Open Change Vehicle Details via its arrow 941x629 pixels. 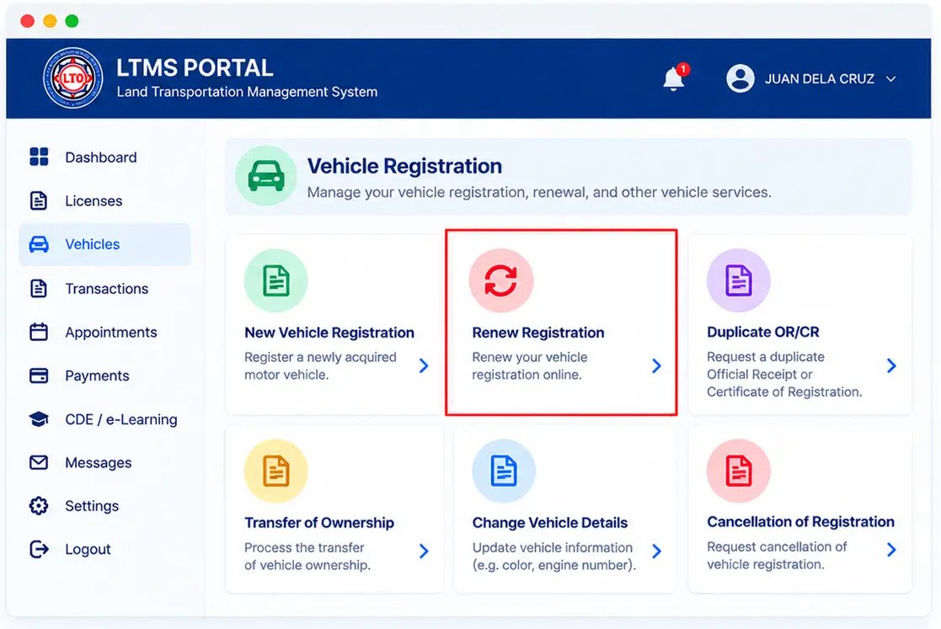click(x=656, y=551)
